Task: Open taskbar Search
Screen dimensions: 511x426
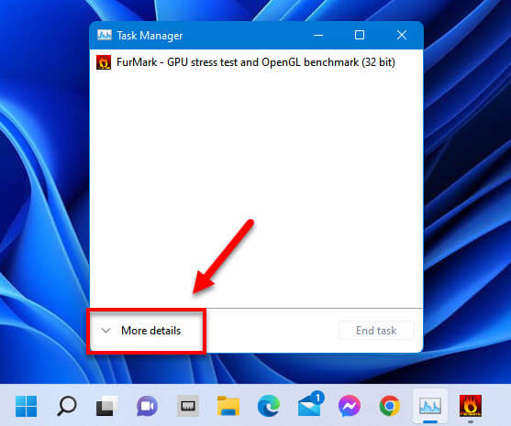Action: tap(67, 406)
